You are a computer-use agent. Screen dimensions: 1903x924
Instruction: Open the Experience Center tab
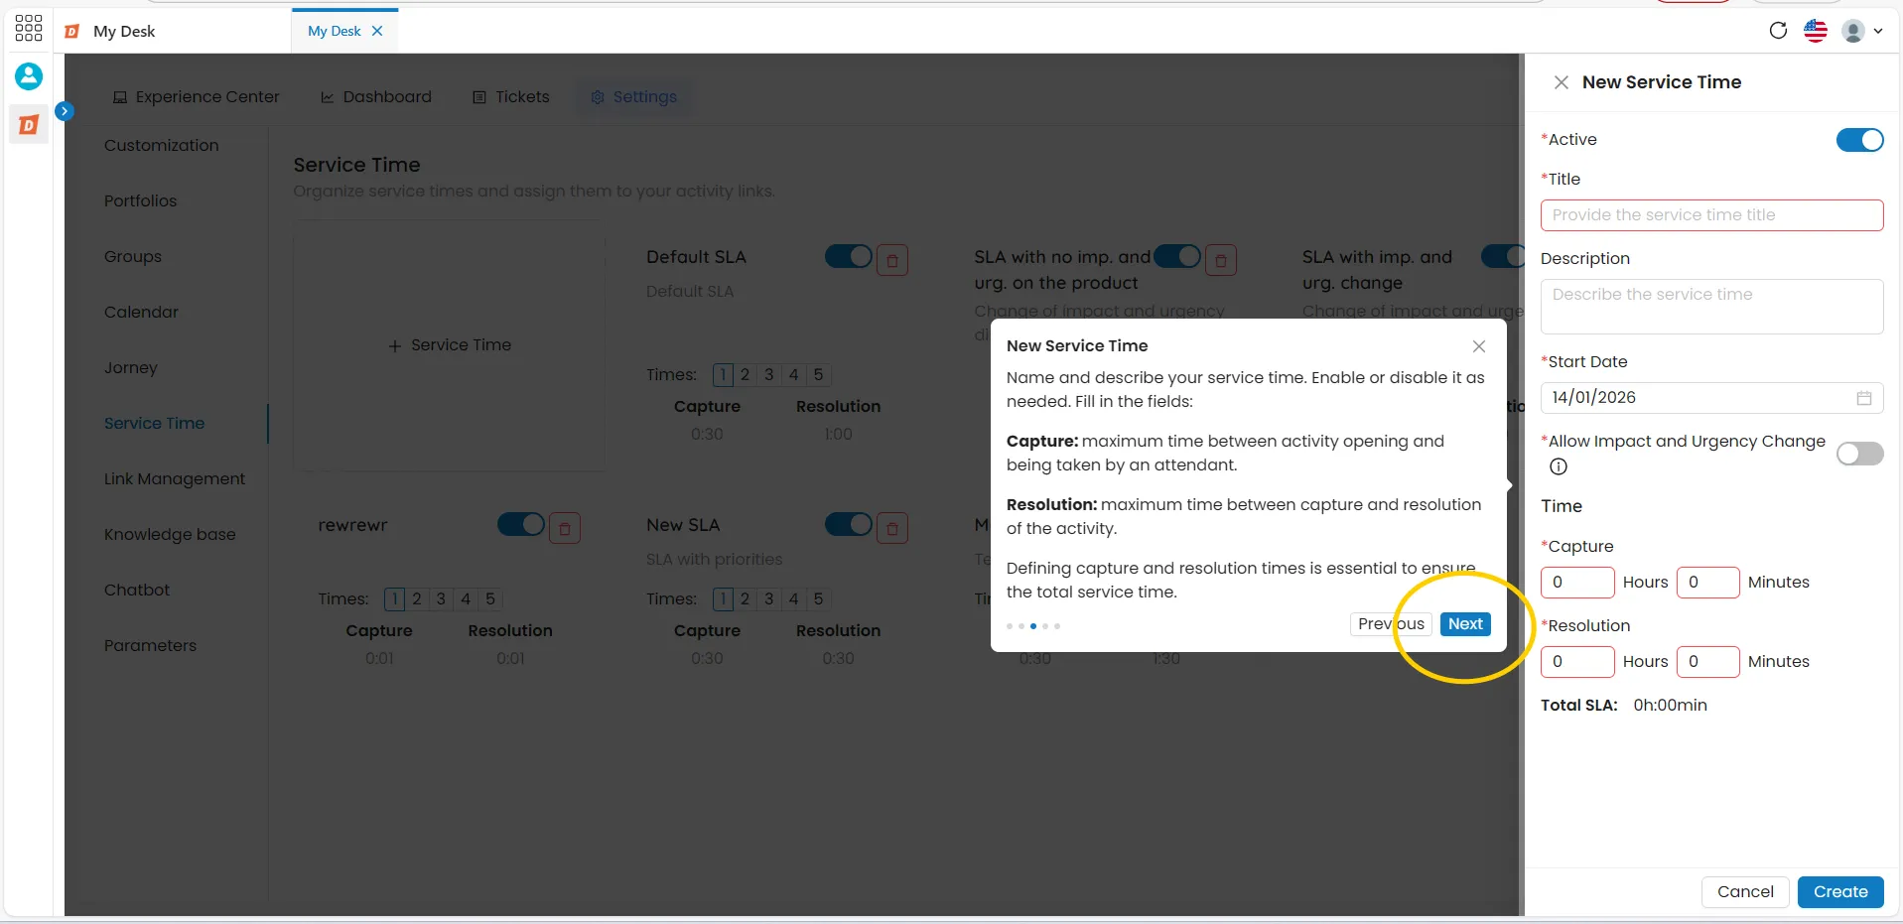coord(196,97)
